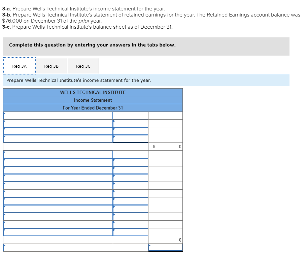307x254 pixels.
Task: Select the amount field just above the $ 0 total row
Action: pos(130,139)
